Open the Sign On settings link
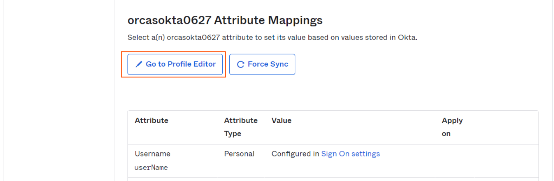Screen dimensions: 554x181 [351, 154]
